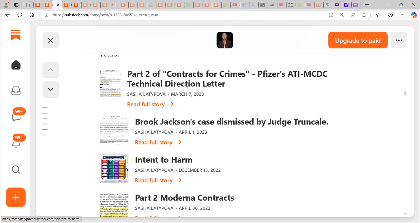The width and height of the screenshot is (420, 223).
Task: Go to next post with down chevron
Action: pyautogui.click(x=50, y=89)
